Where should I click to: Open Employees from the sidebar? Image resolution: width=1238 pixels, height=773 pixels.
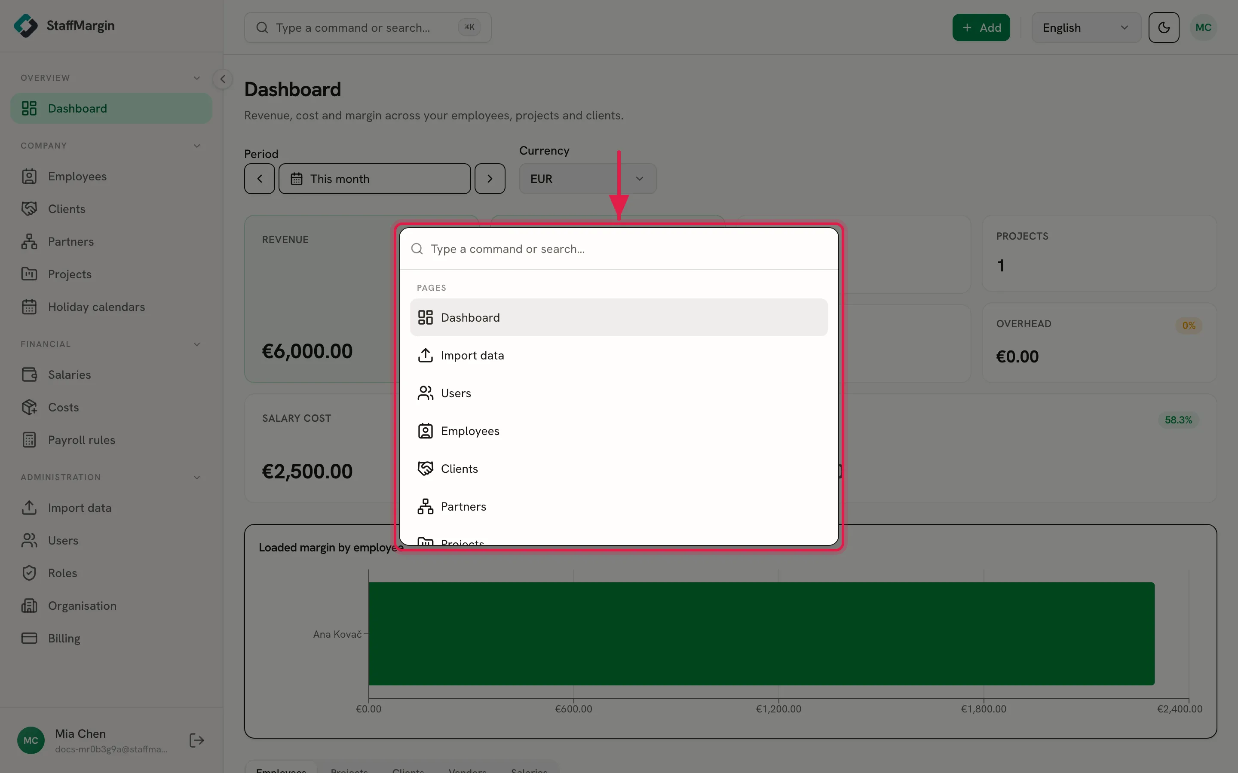click(x=111, y=177)
